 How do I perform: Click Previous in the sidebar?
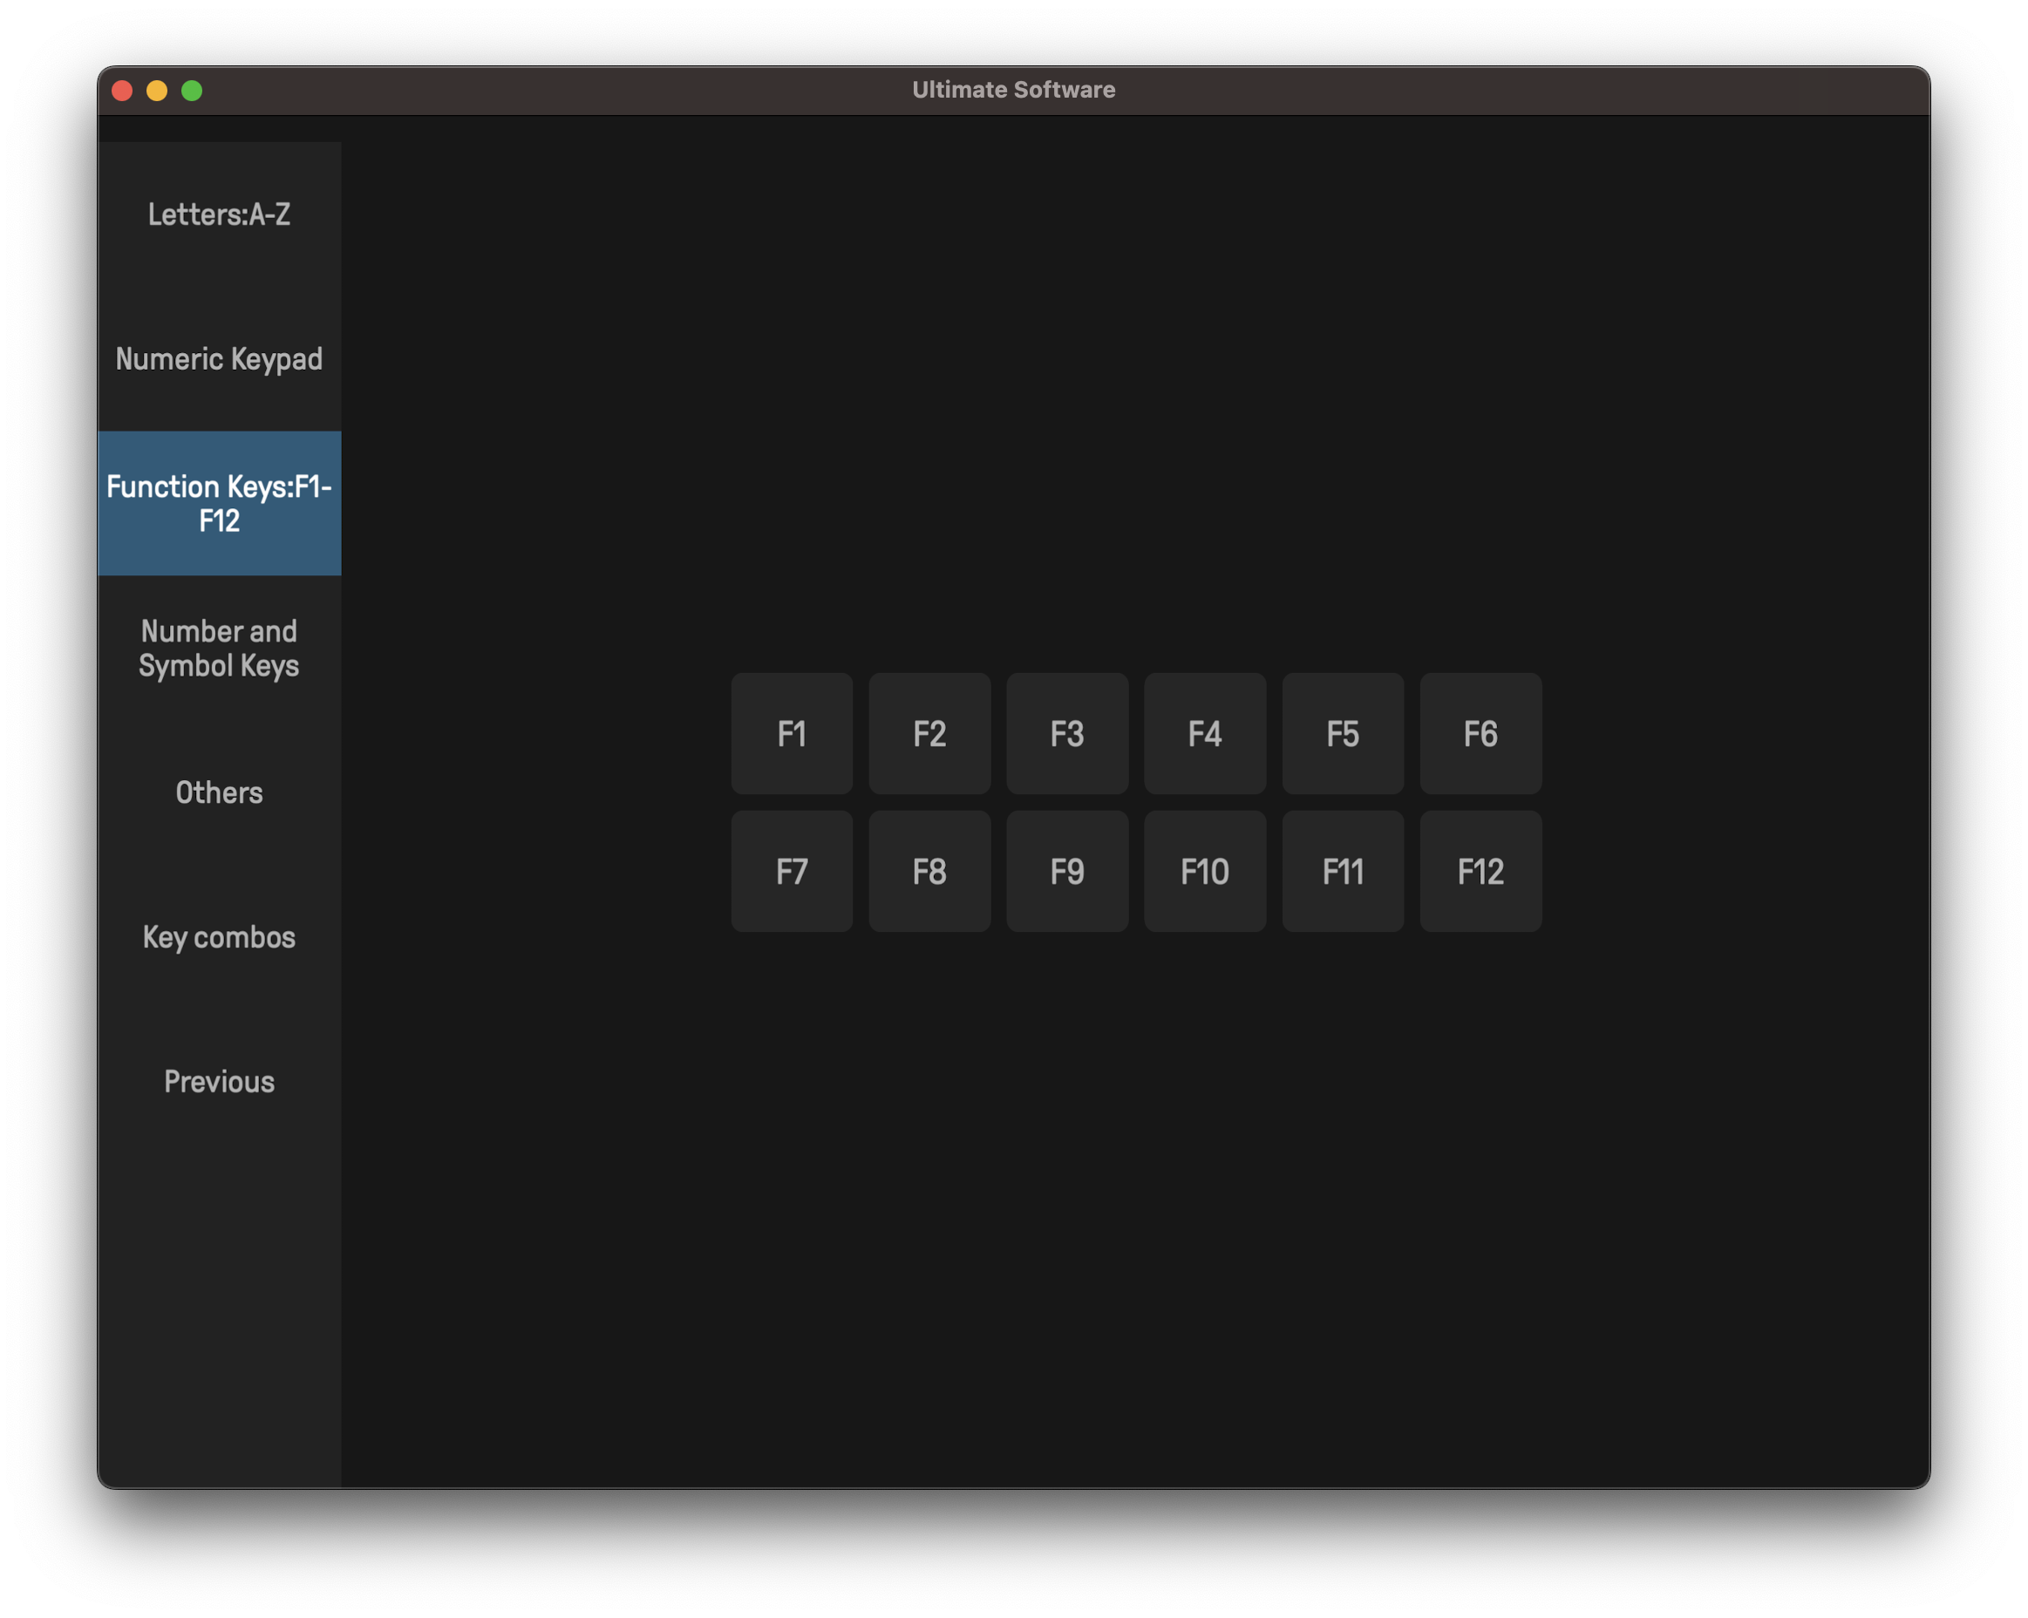pyautogui.click(x=219, y=1082)
